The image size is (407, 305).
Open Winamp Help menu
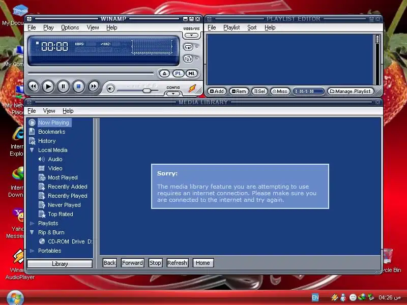pyautogui.click(x=112, y=27)
